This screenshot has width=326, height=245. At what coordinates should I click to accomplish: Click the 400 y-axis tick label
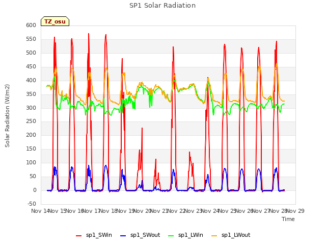(31, 80)
